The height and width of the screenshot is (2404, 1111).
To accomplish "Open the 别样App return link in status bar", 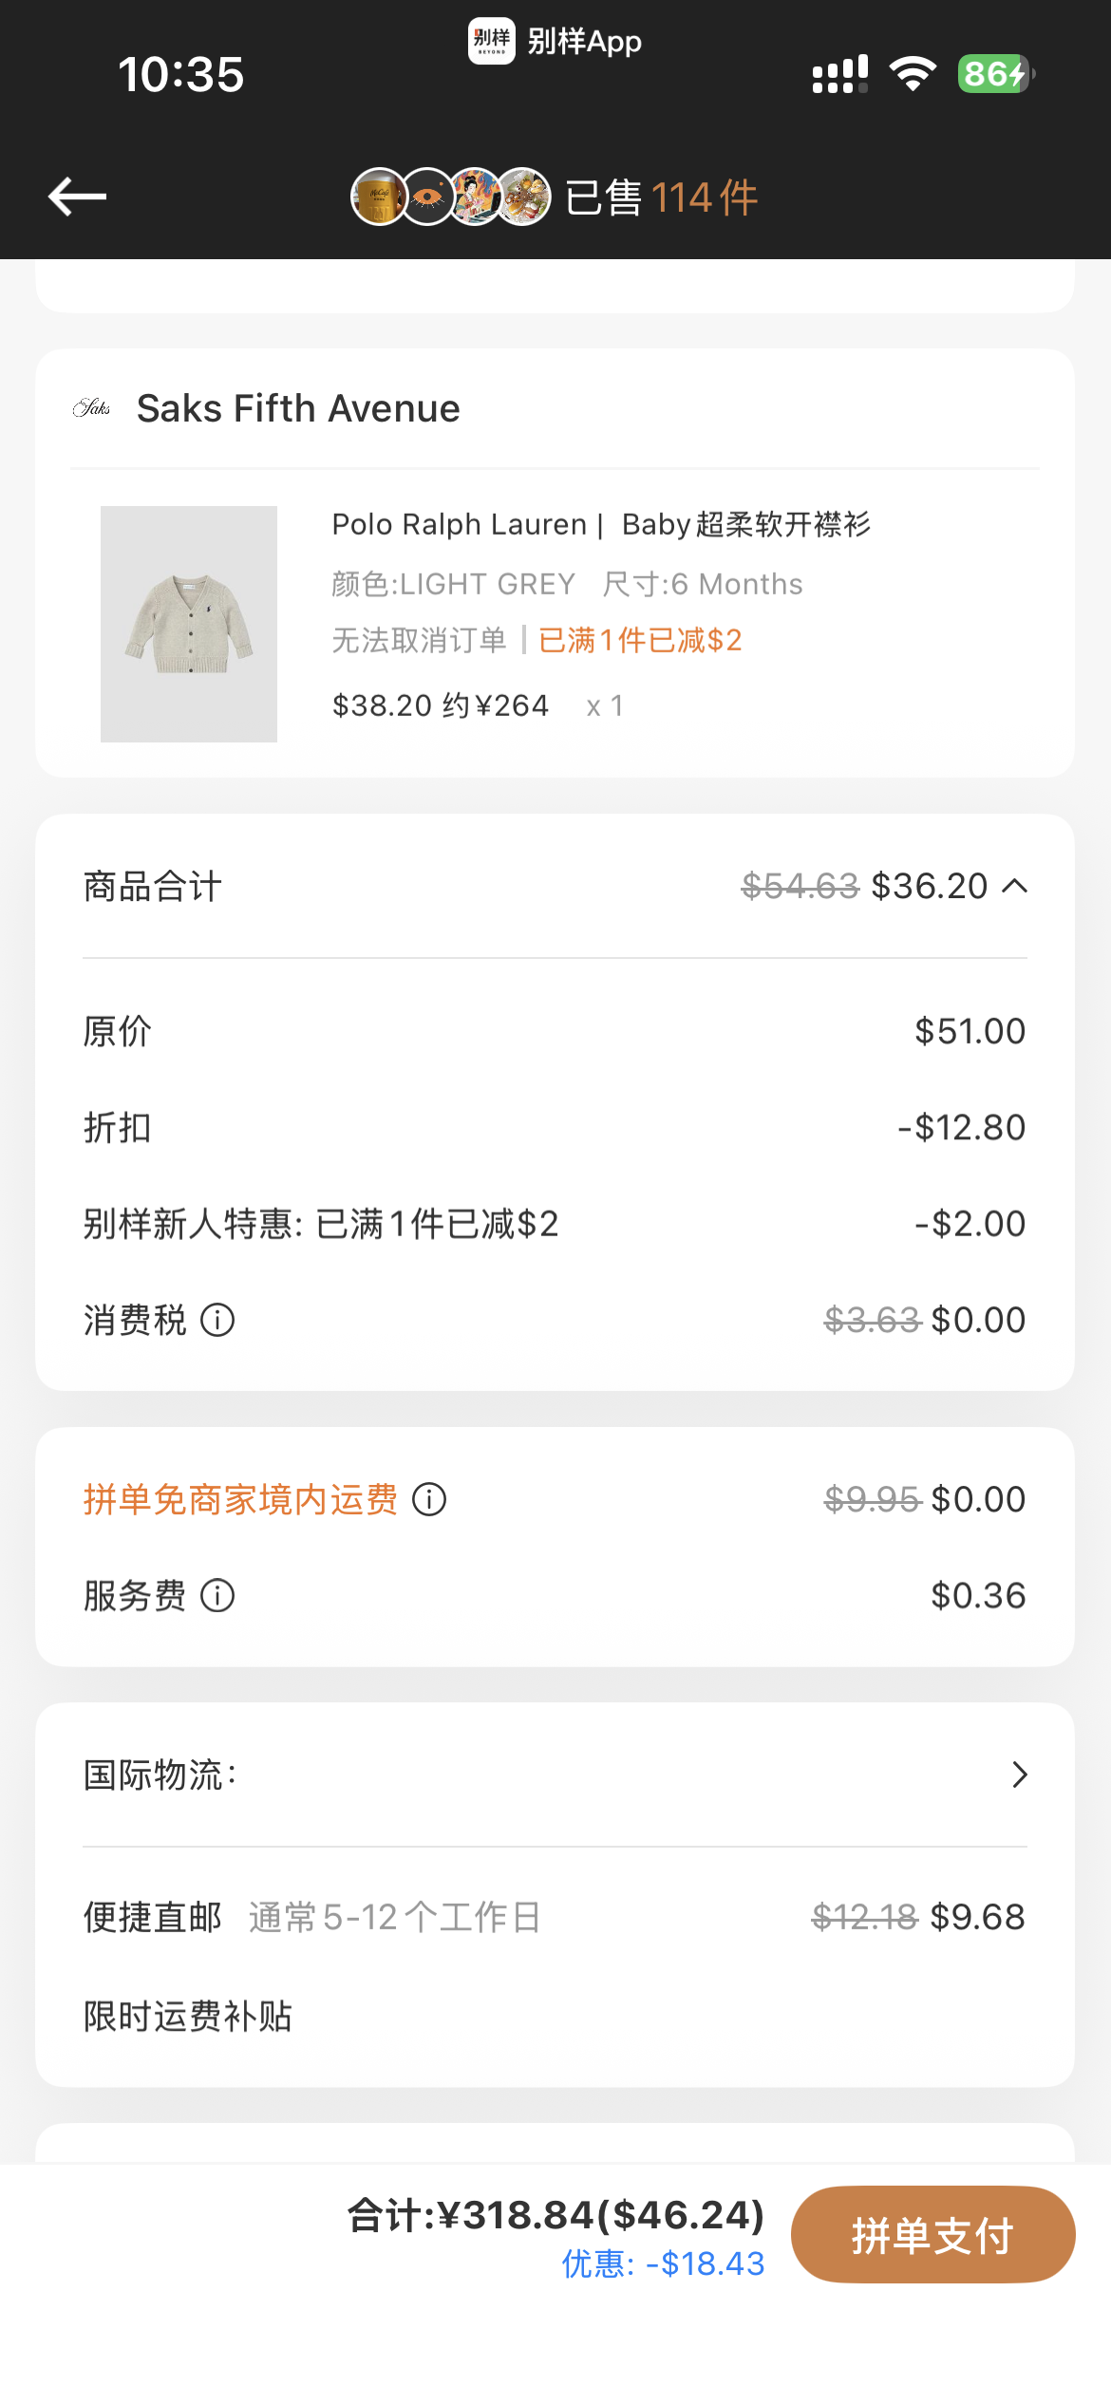I will coord(555,42).
